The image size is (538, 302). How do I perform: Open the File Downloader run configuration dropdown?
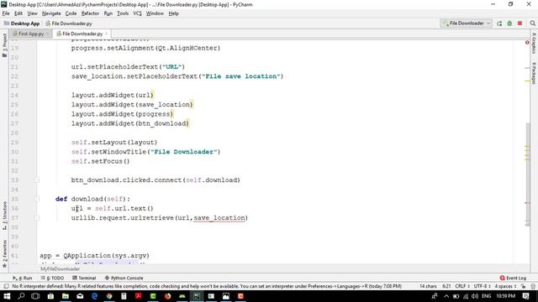click(467, 23)
